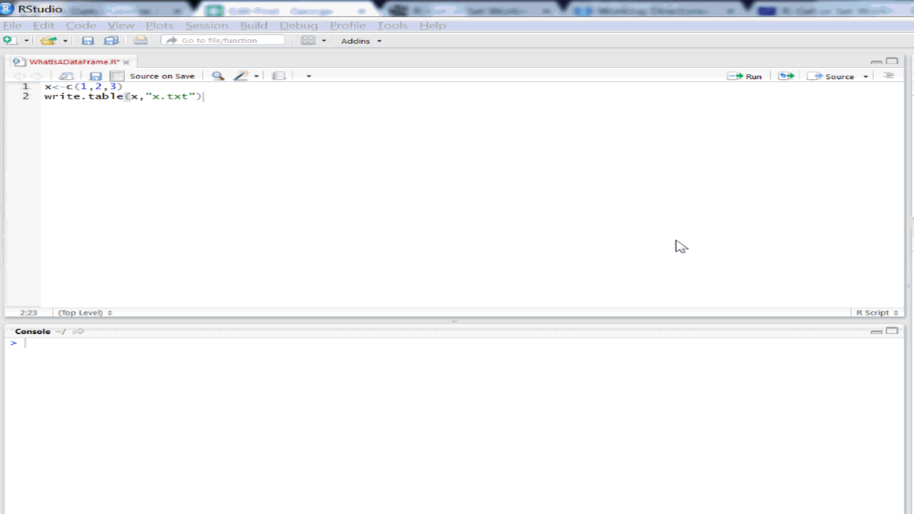Click the 2:23 cursor position indicator
This screenshot has width=914, height=514.
(x=29, y=313)
